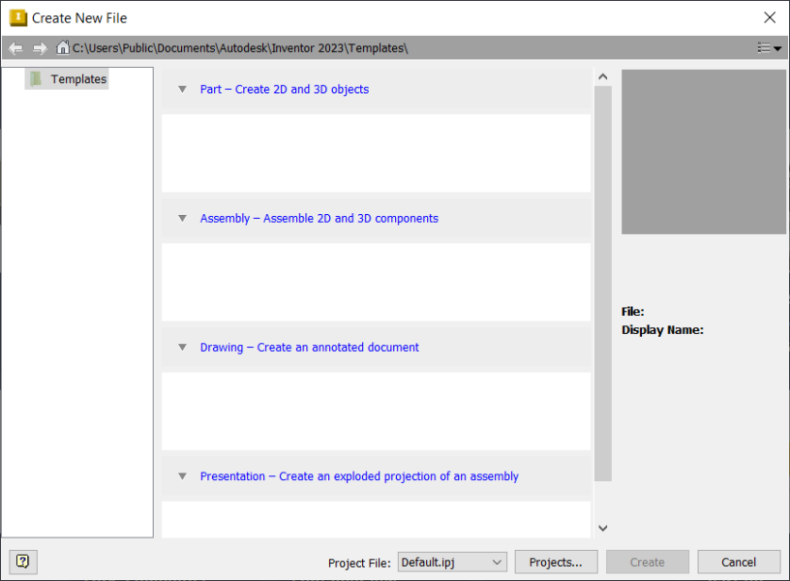Collapse the Part section triangle
790x581 pixels.
(x=182, y=89)
